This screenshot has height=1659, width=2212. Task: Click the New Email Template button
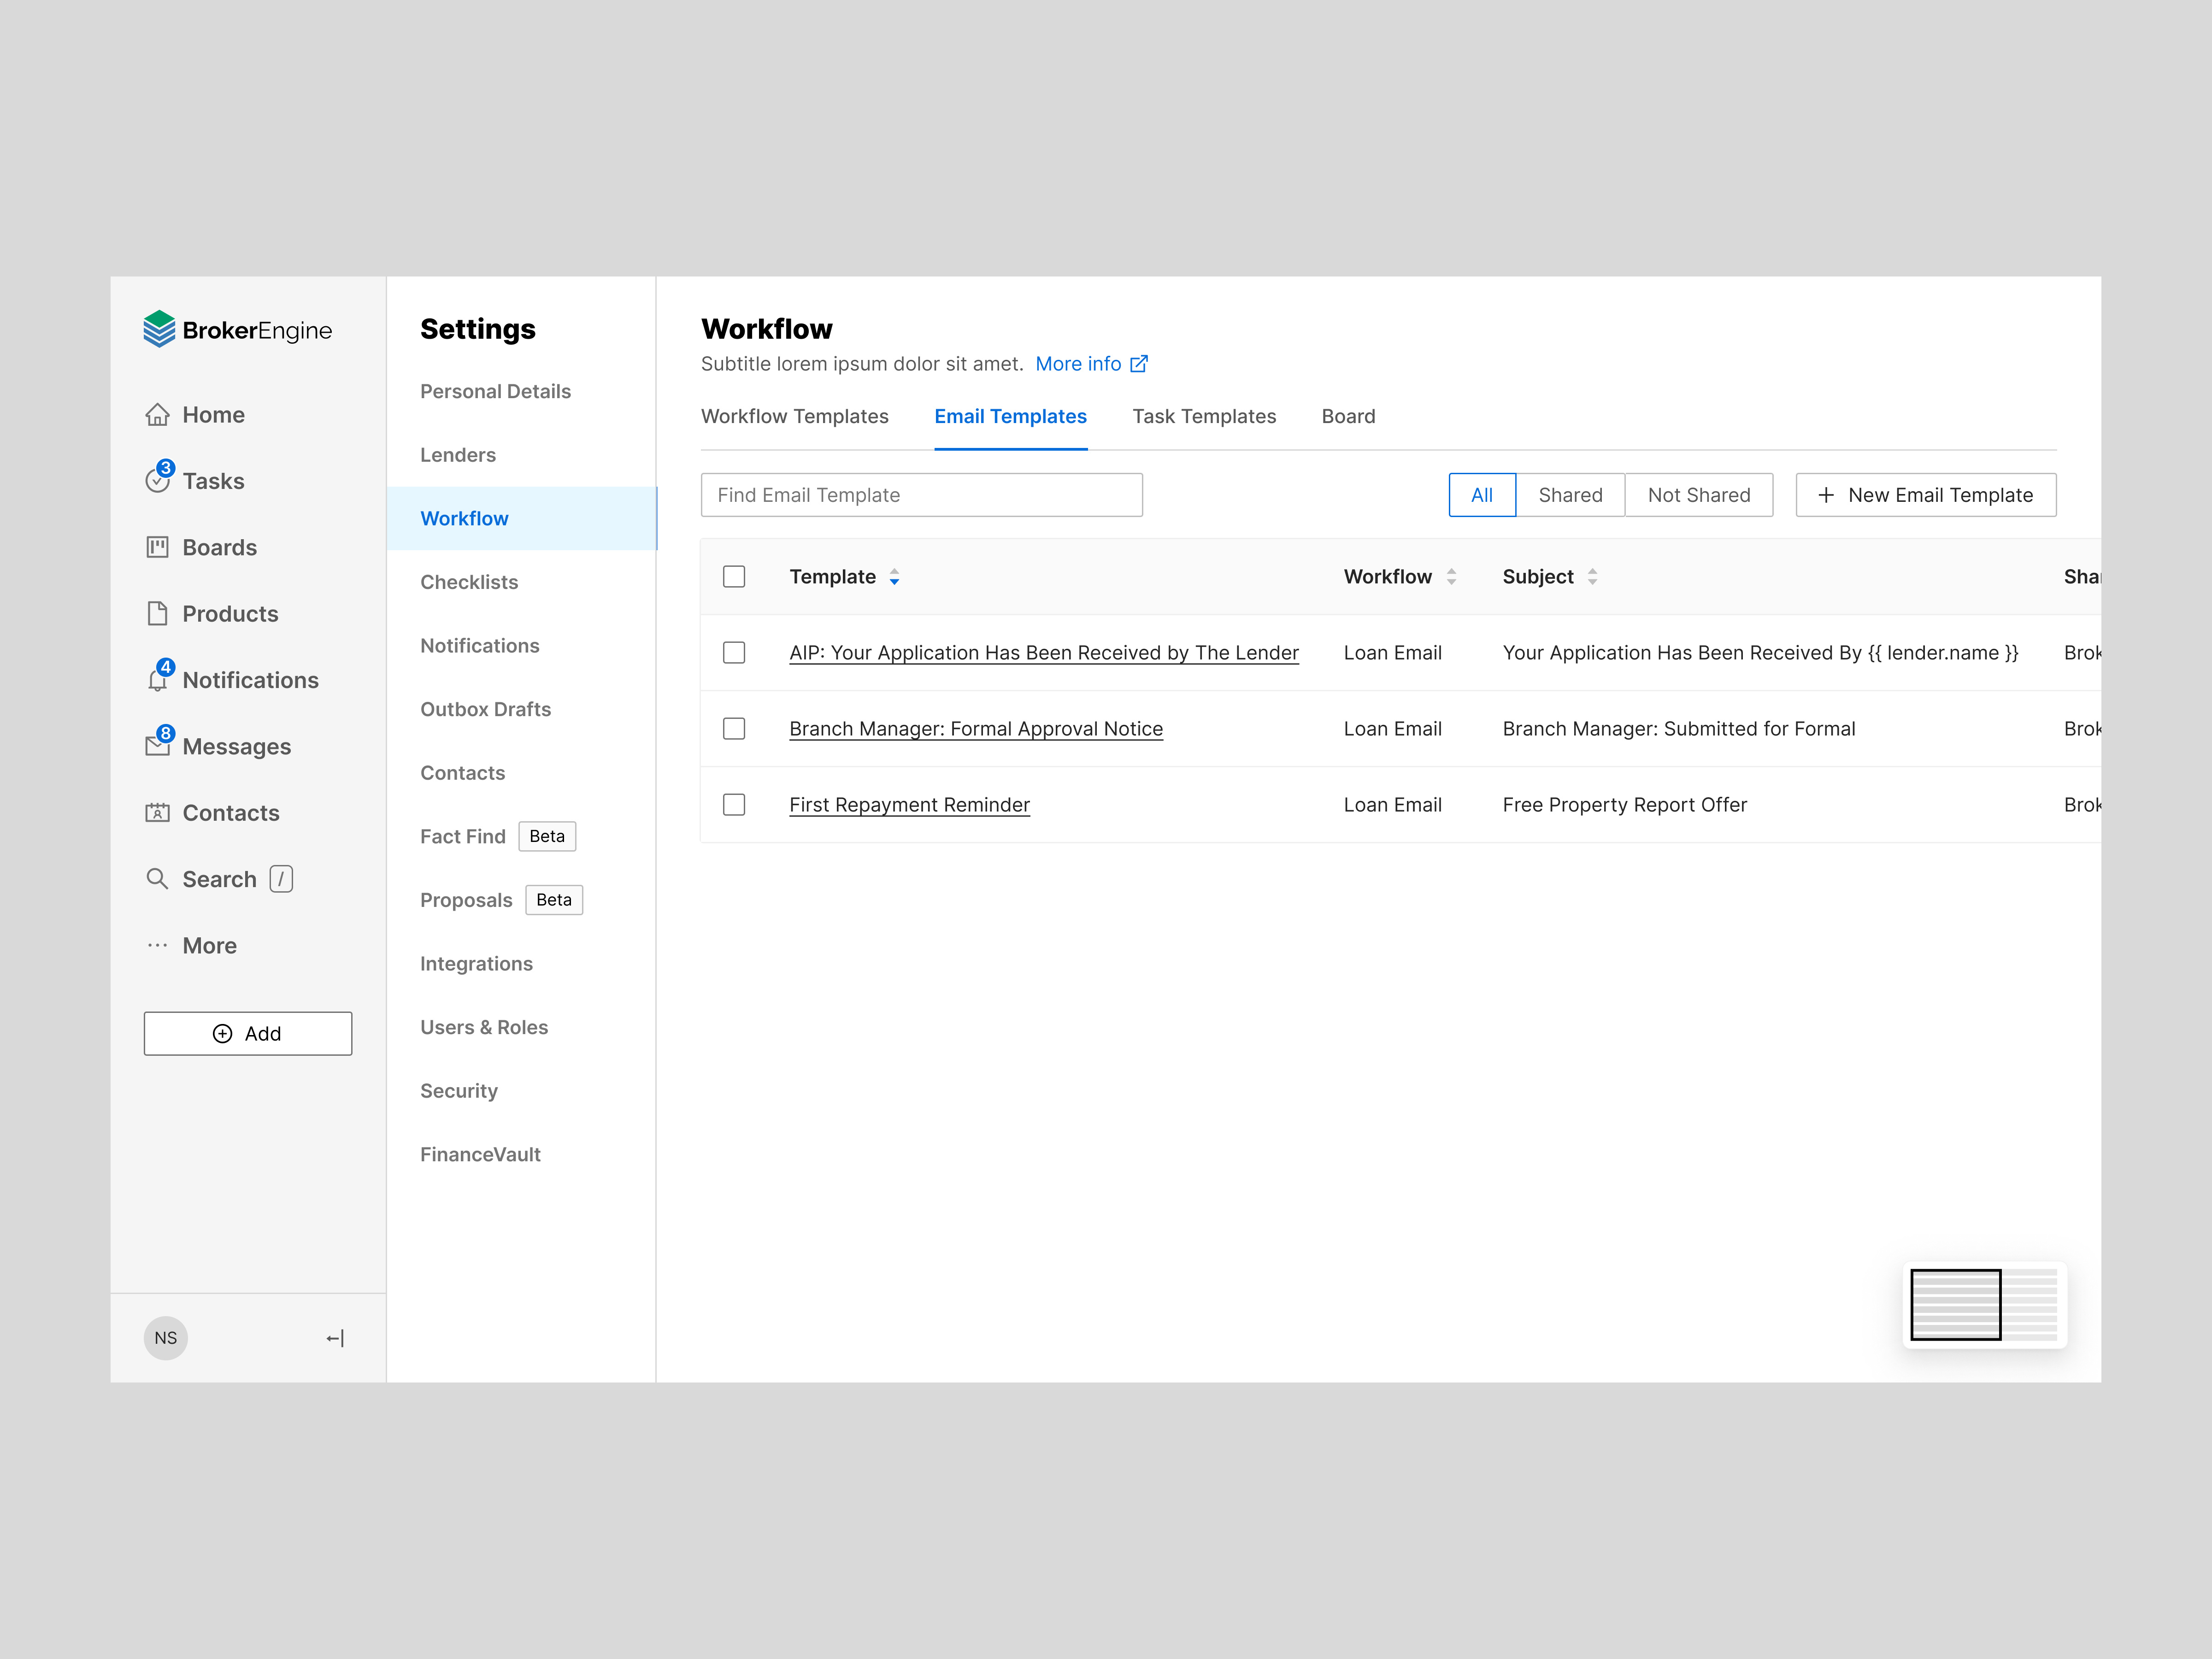tap(1925, 495)
